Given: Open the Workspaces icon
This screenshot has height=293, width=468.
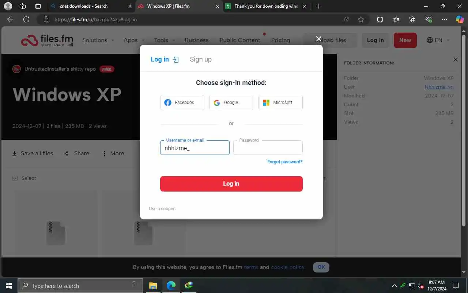Looking at the screenshot, I should (x=23, y=6).
